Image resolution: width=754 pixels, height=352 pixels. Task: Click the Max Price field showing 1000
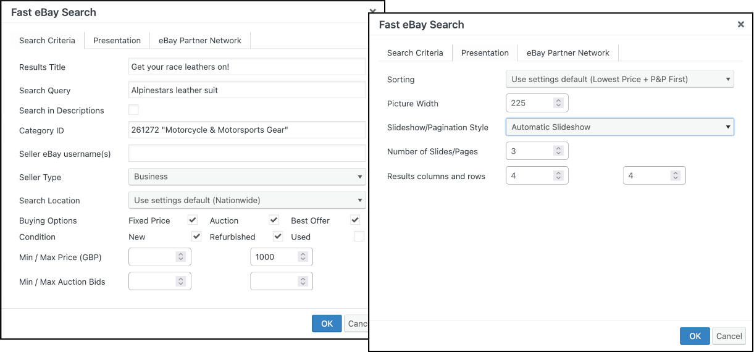pos(281,257)
